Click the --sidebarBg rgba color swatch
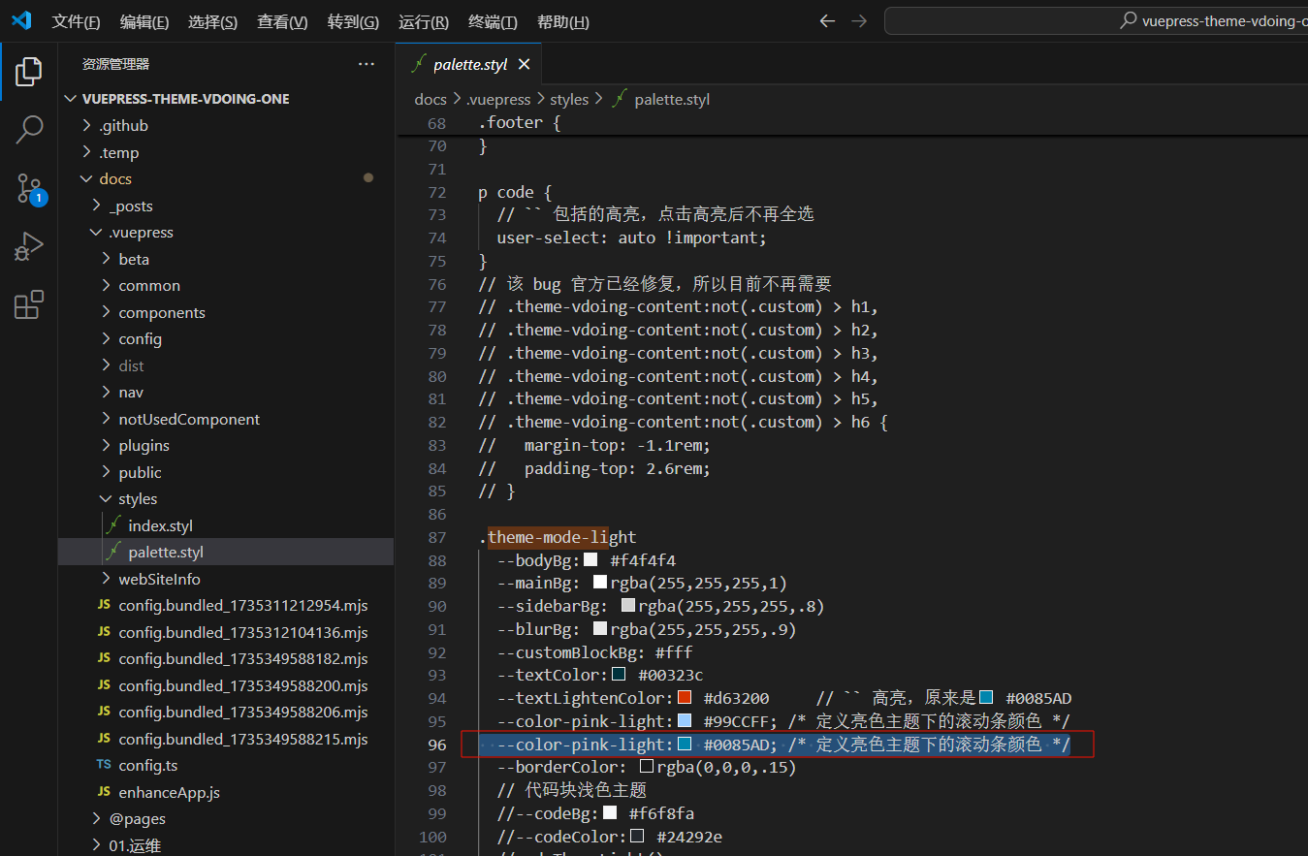The height and width of the screenshot is (856, 1308). 628,605
